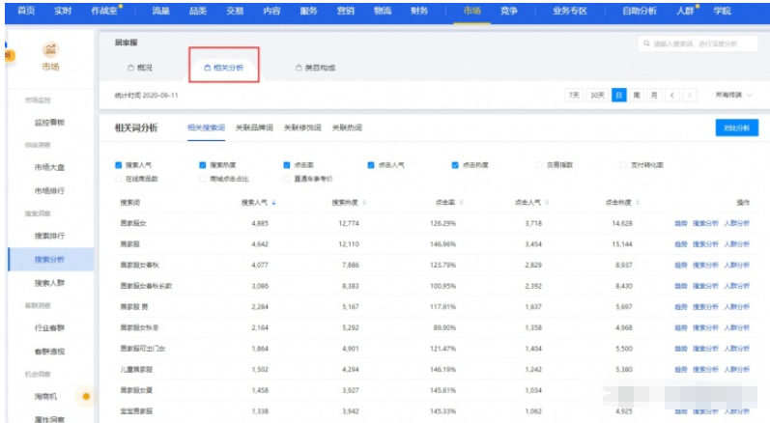770x423 pixels.
Task: Open the 首页 top navigation item
Action: (x=26, y=11)
